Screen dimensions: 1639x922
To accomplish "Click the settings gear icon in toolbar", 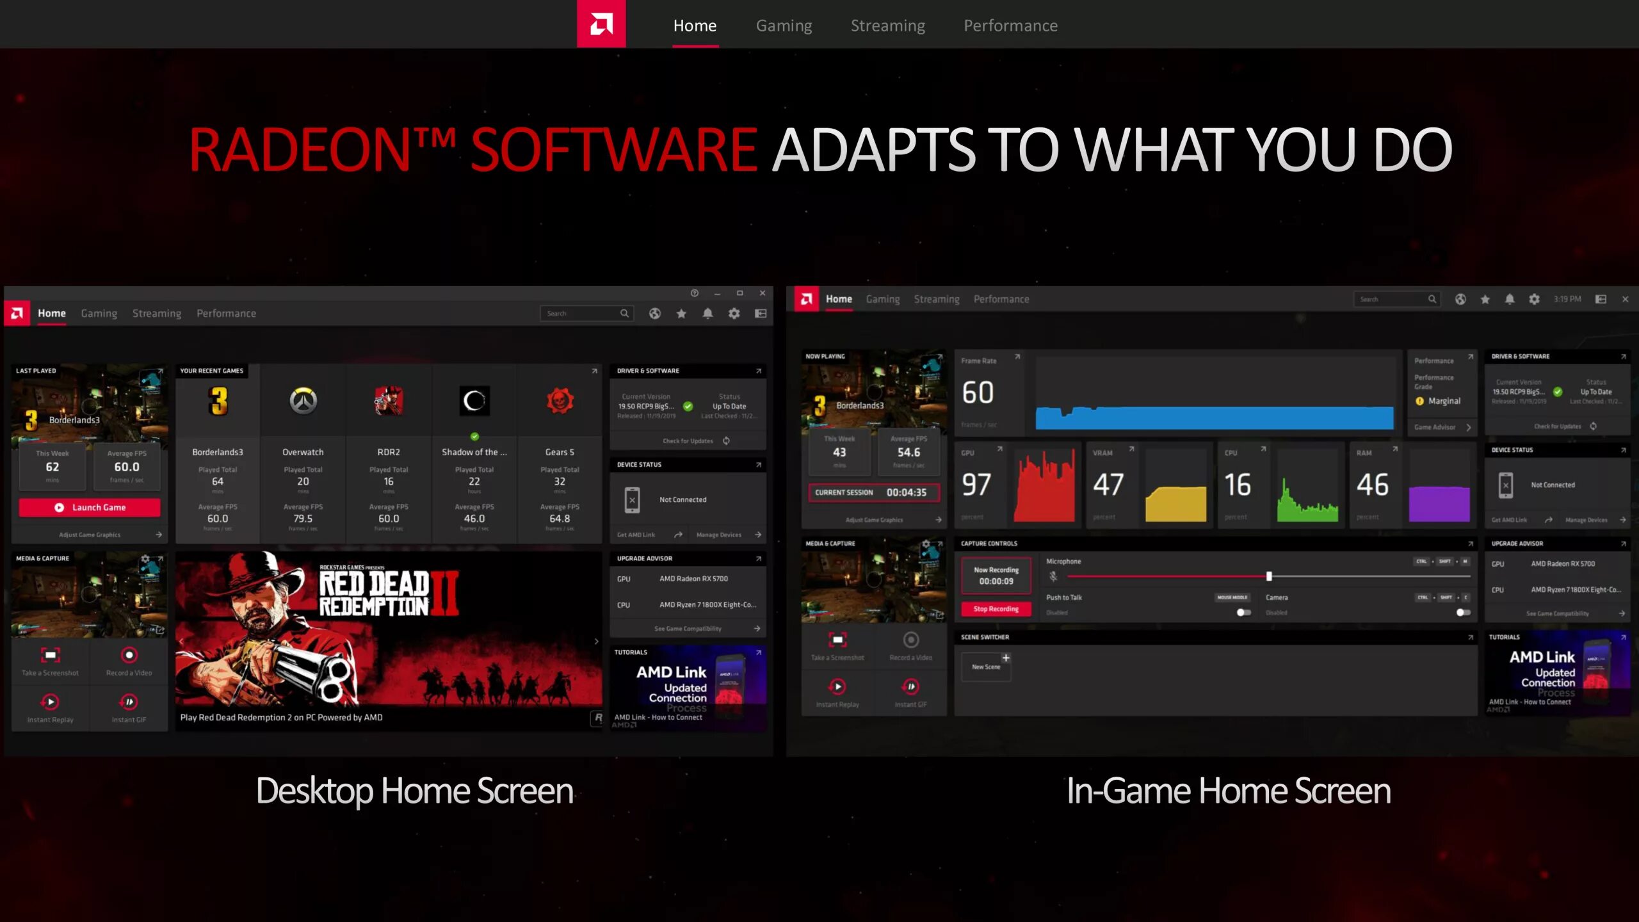I will click(734, 313).
